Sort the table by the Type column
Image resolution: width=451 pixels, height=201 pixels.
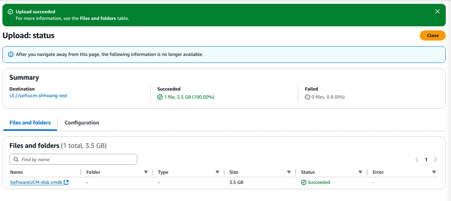(x=217, y=172)
